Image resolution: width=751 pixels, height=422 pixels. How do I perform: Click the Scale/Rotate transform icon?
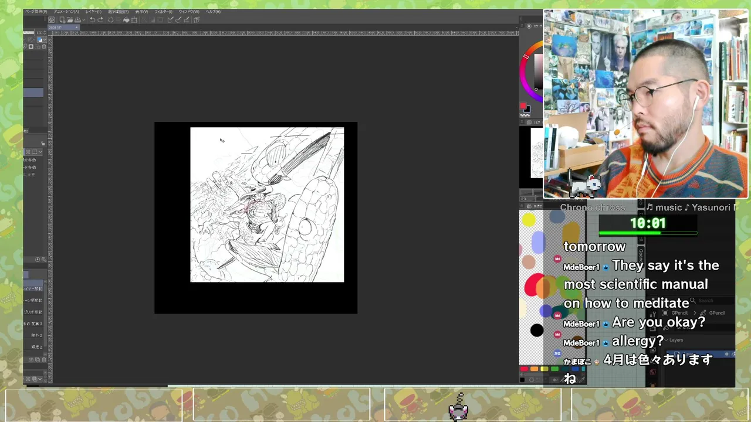click(134, 20)
